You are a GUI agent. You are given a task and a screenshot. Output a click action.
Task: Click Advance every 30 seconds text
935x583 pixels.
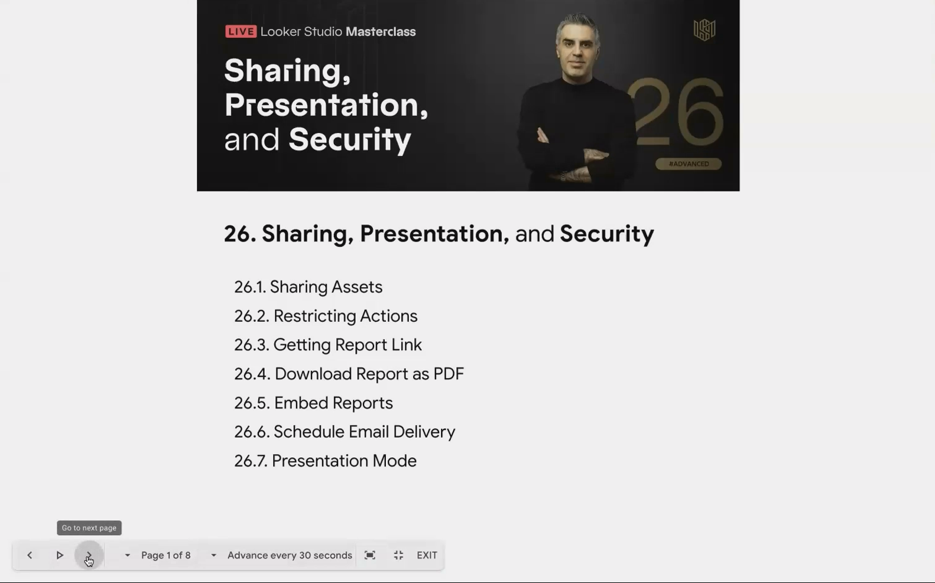(290, 555)
